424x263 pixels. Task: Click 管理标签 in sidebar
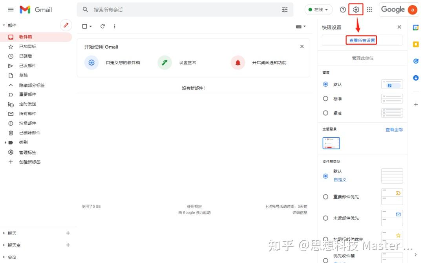click(27, 152)
